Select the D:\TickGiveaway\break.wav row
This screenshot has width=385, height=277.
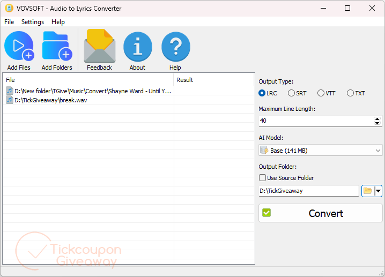128,100
